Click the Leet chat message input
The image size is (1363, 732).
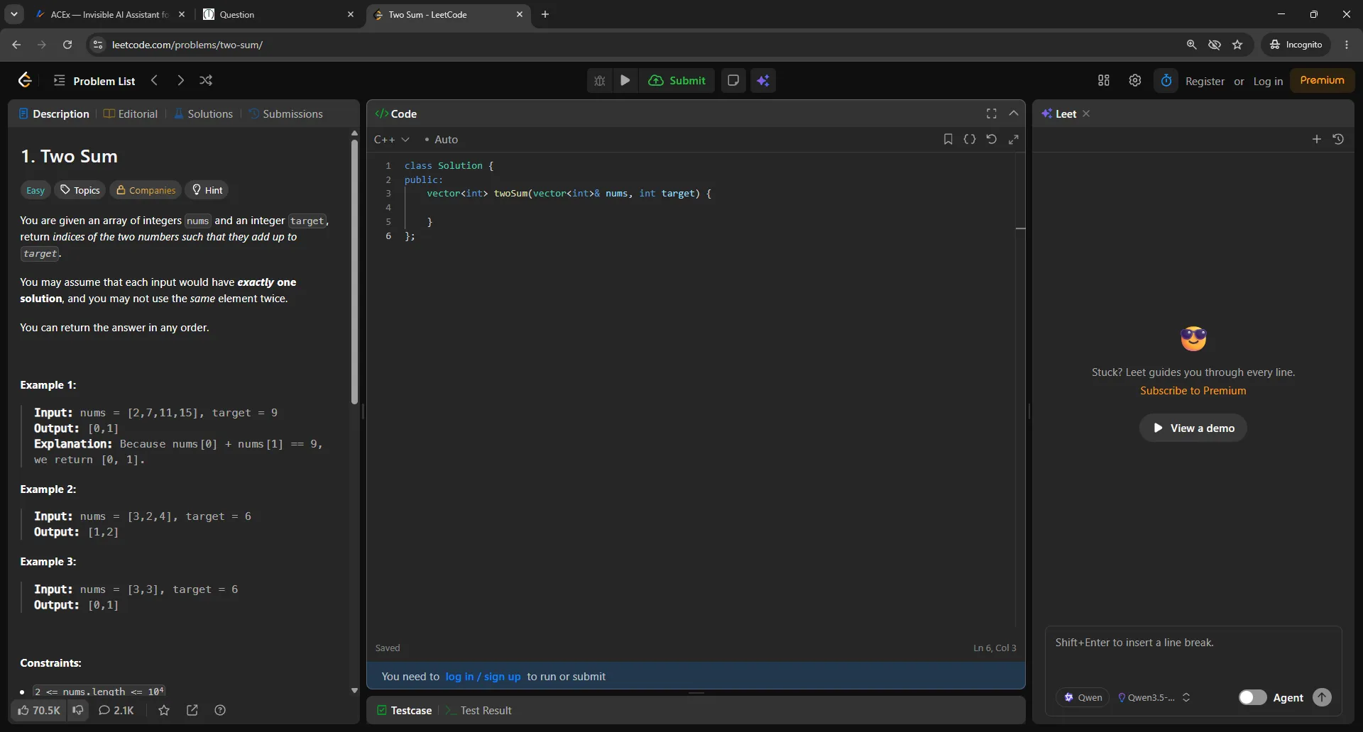pyautogui.click(x=1193, y=654)
